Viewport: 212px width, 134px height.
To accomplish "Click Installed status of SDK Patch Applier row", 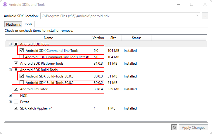I will click(x=130, y=108).
